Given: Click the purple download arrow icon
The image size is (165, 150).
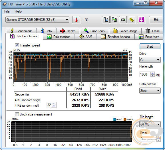Looking at the screenshot, I should (x=141, y=20).
